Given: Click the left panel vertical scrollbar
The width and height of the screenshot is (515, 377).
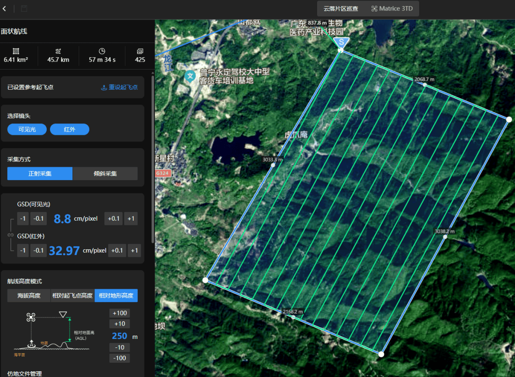Looking at the screenshot, I should (x=153, y=157).
